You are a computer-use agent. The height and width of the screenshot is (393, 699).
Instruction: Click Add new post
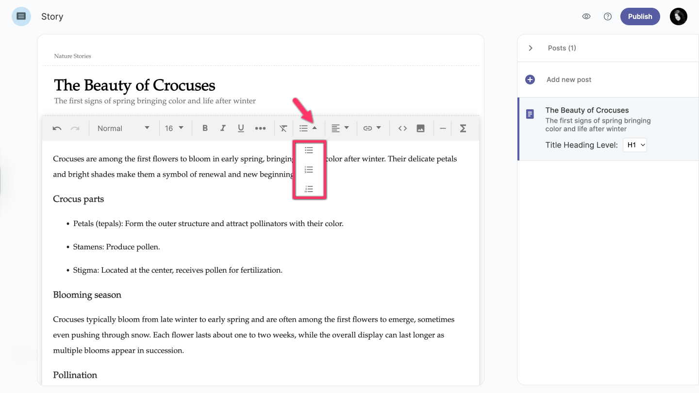[x=568, y=80]
